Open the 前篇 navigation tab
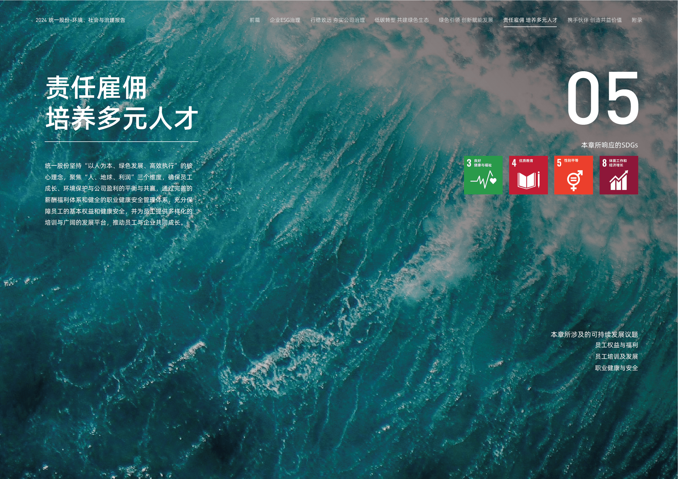Image resolution: width=678 pixels, height=479 pixels. click(254, 20)
